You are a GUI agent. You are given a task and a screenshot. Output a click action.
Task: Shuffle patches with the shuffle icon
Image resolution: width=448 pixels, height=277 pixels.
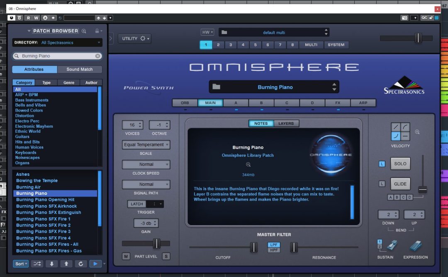point(37,264)
